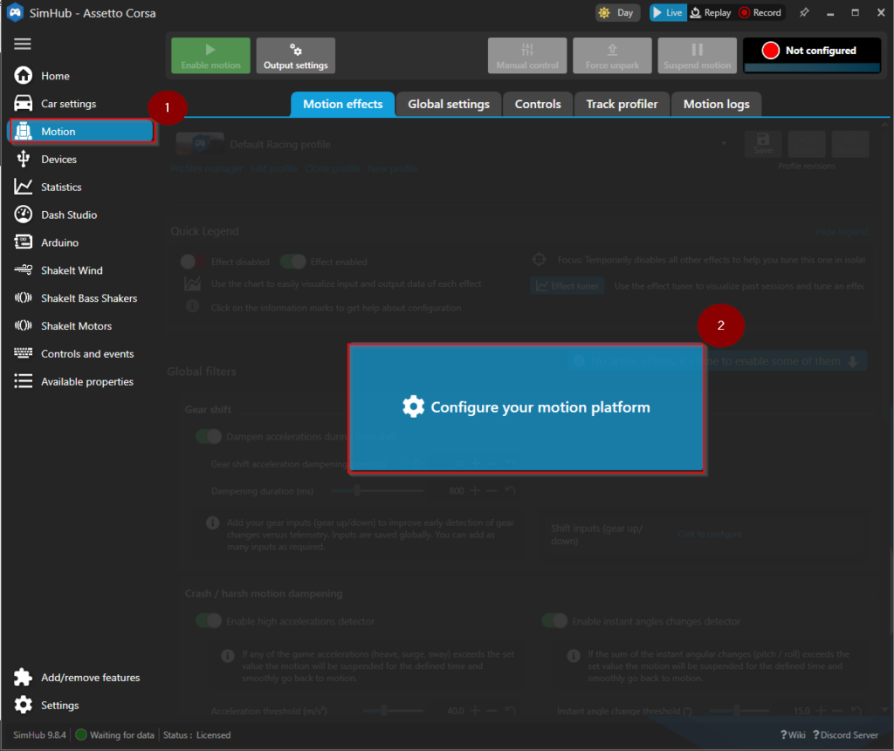Toggle the Day theme mode
This screenshot has width=894, height=751.
tap(617, 12)
